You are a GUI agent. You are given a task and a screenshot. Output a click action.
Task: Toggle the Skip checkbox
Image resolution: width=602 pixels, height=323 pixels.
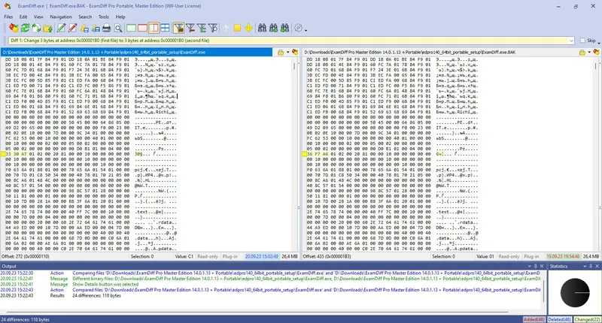coord(582,41)
